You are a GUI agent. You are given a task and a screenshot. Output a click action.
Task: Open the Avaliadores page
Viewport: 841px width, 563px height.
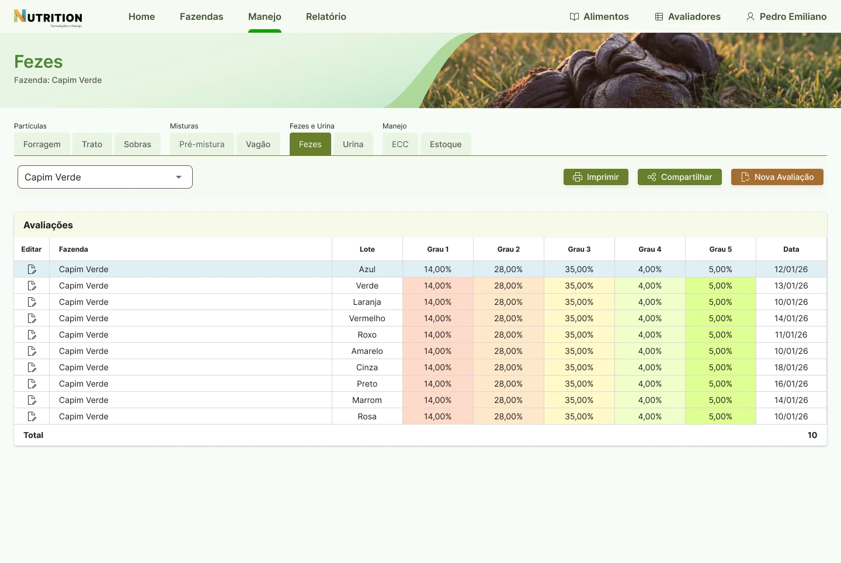(687, 16)
